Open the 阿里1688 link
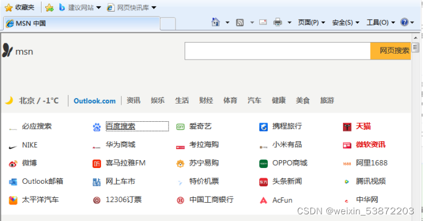The height and width of the screenshot is (221, 423). pyautogui.click(x=372, y=163)
